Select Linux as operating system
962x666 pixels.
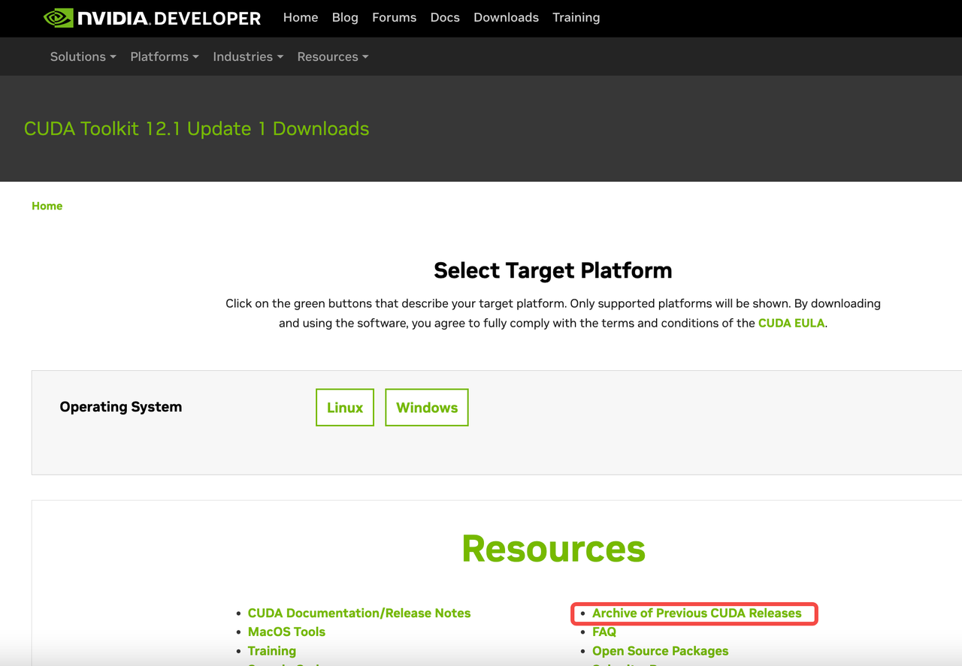point(345,407)
